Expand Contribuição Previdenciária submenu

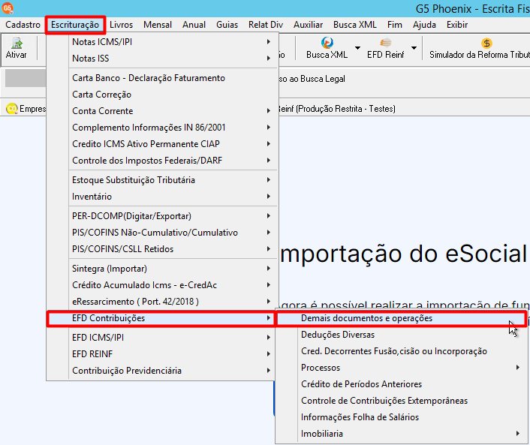click(x=162, y=371)
